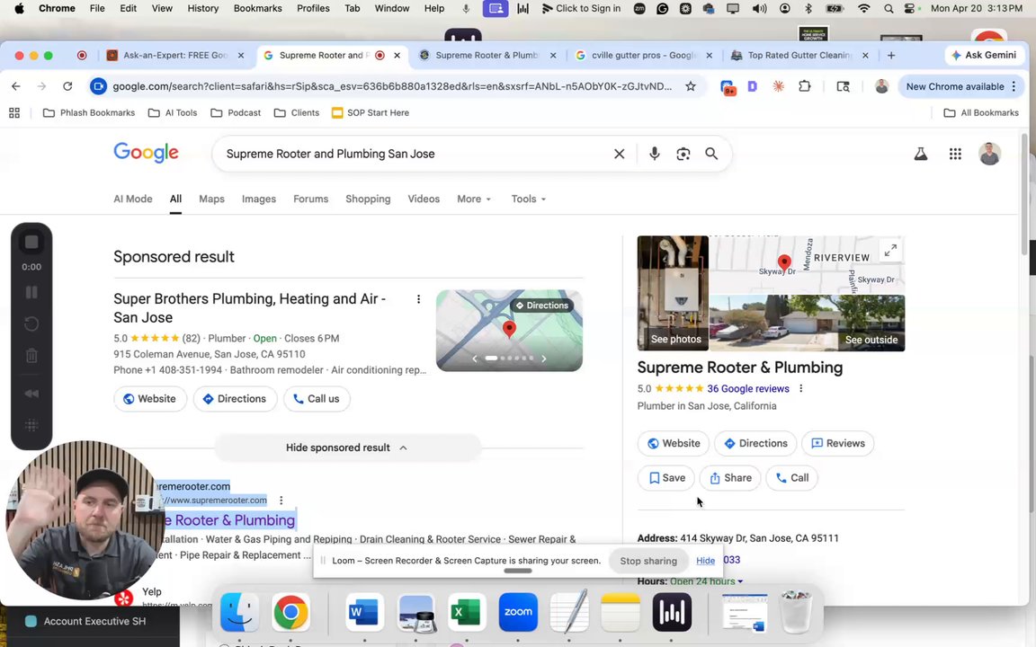Open Wi-Fi status in menu bar
Image resolution: width=1036 pixels, height=647 pixels.
[863, 9]
